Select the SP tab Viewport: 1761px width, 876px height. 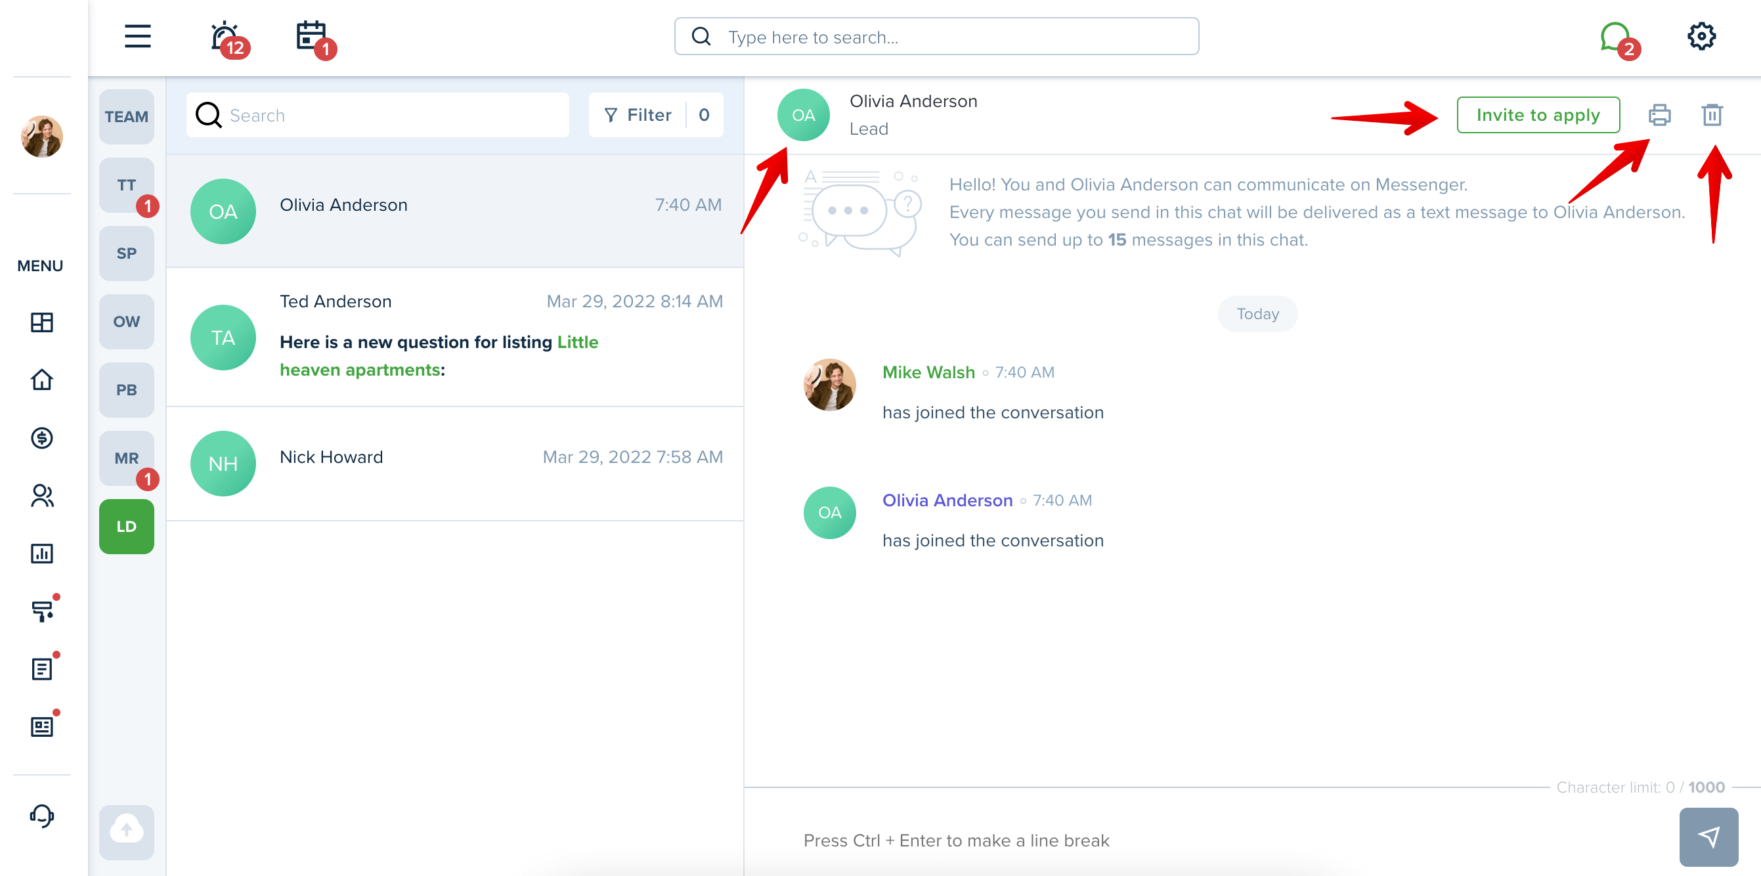(127, 253)
